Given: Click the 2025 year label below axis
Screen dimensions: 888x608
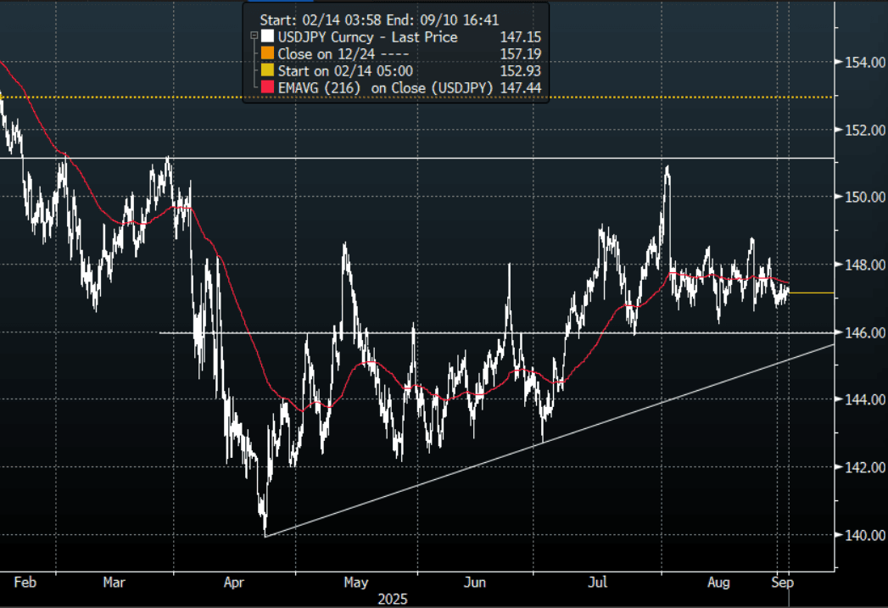Looking at the screenshot, I should [393, 599].
